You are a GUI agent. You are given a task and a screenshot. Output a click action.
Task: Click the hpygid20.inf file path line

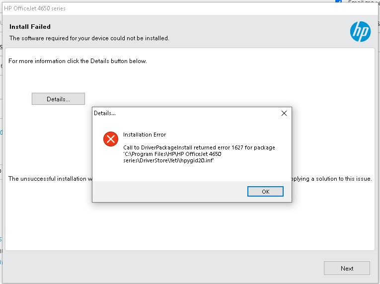pyautogui.click(x=169, y=160)
